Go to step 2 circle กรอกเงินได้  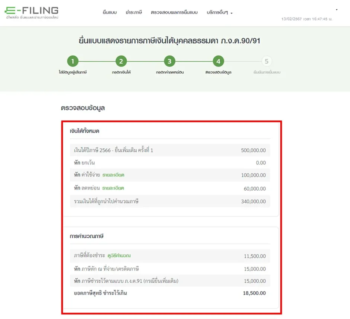point(121,61)
